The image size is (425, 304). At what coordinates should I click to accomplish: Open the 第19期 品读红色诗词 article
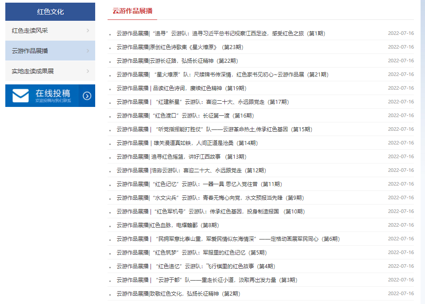pos(182,88)
